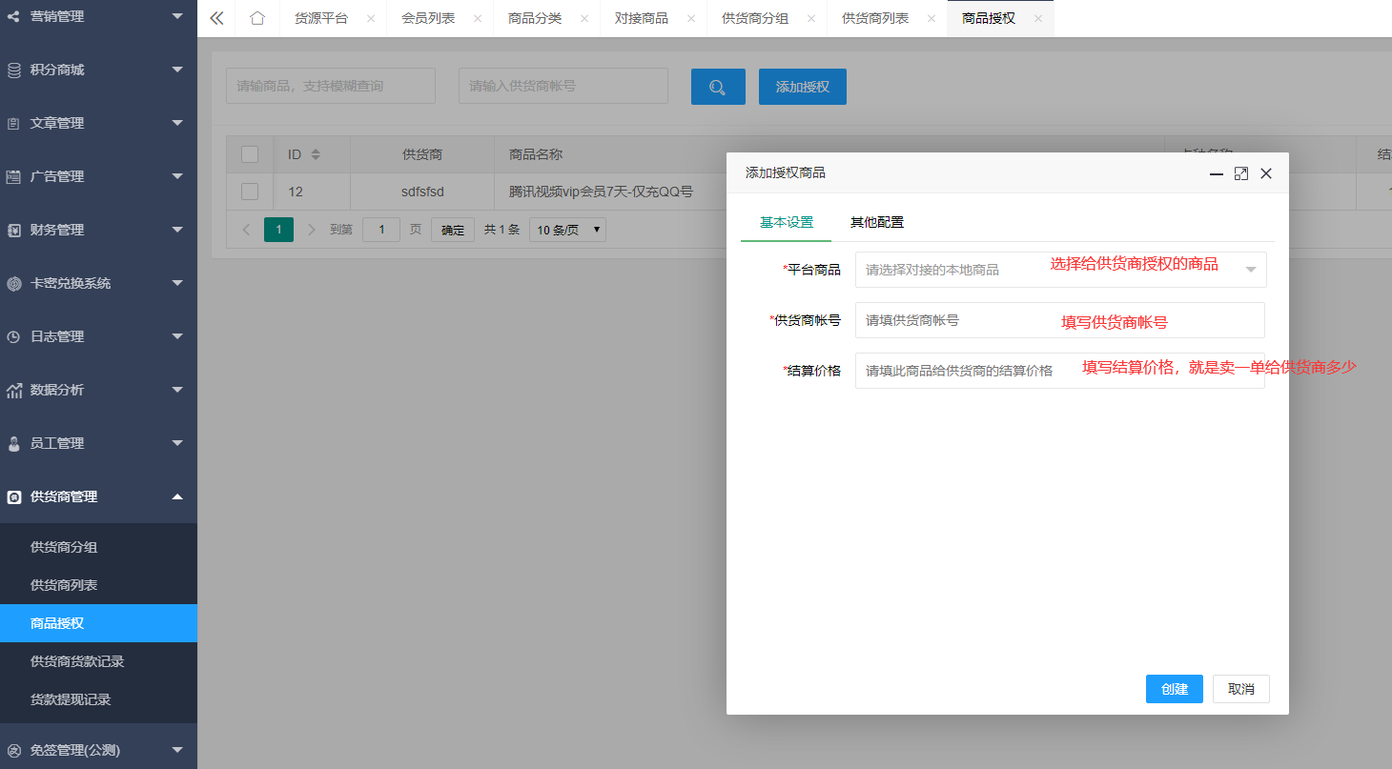Check the row with ID 12
The image size is (1392, 769).
250,192
